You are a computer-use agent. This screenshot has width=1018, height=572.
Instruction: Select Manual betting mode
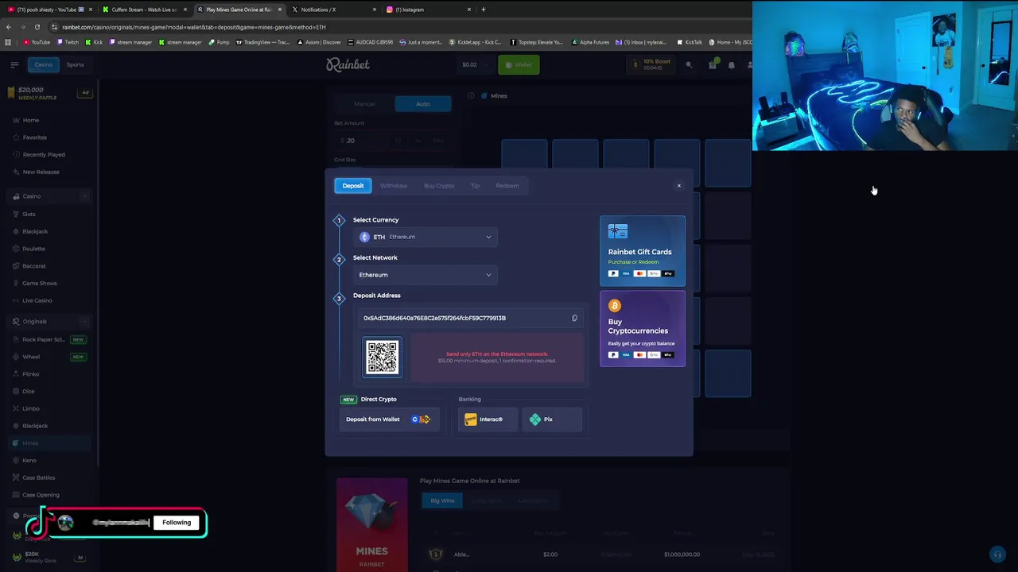pos(364,104)
